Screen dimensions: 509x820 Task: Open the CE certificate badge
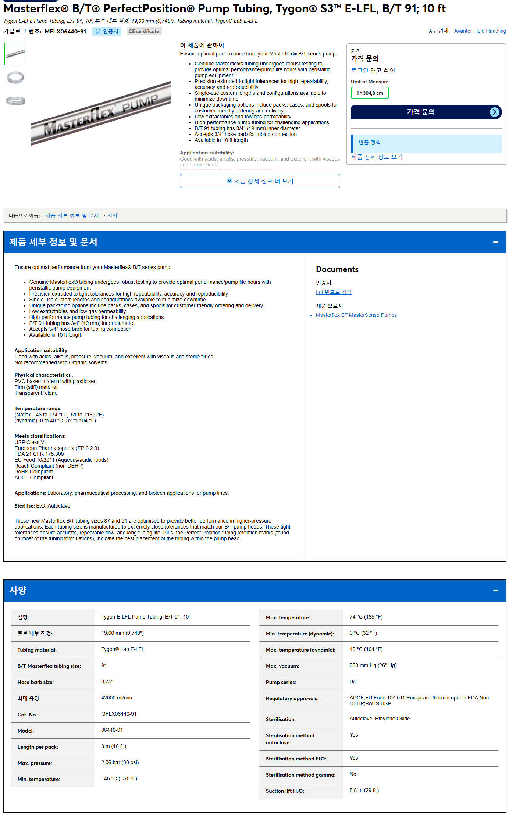click(x=144, y=32)
